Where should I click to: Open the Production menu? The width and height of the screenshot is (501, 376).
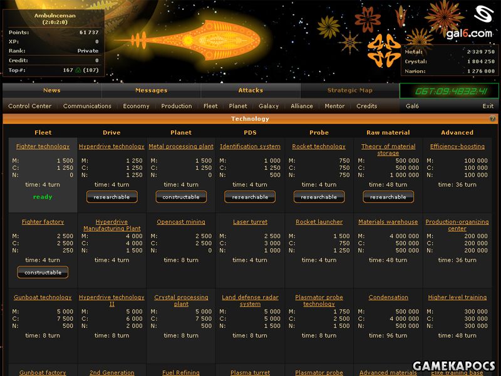(x=177, y=106)
